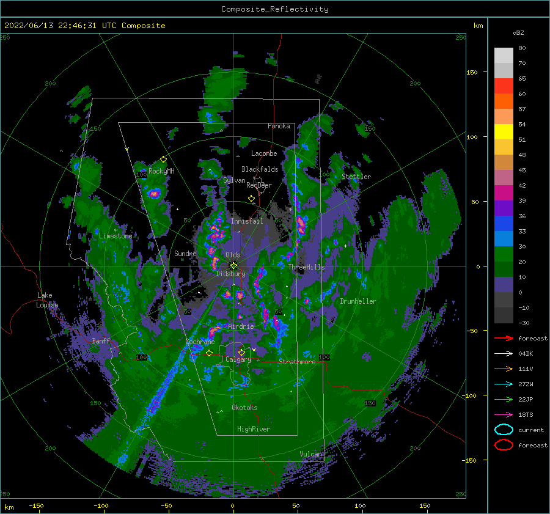The width and height of the screenshot is (550, 514).
Task: Click the yellow diamond marker above Calgary
Action: [x=241, y=352]
